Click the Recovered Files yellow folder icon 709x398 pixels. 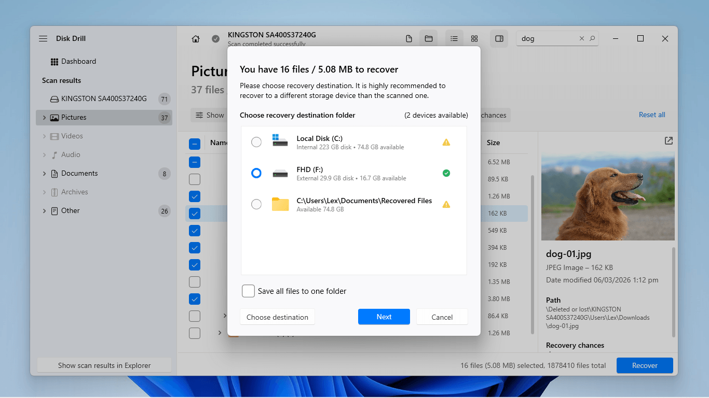coord(280,204)
